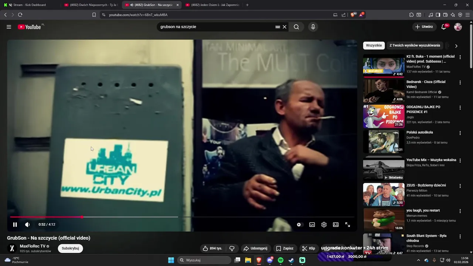
Task: Open the browser extensions puzzle icon
Action: (411, 15)
